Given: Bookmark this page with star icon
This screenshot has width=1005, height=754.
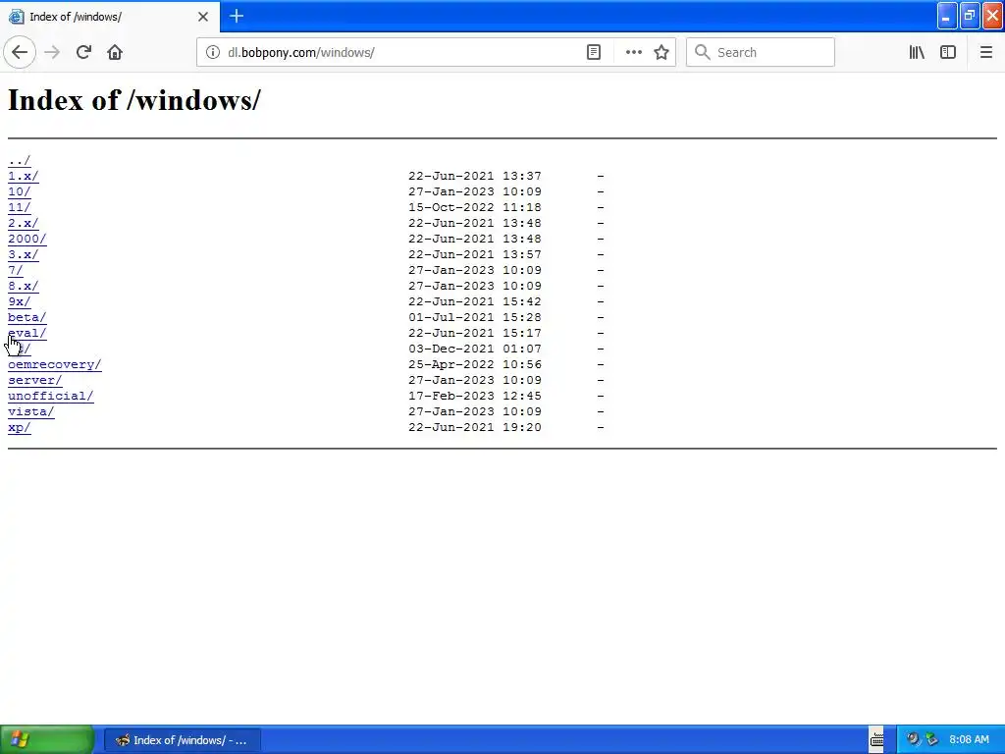Looking at the screenshot, I should (x=661, y=52).
